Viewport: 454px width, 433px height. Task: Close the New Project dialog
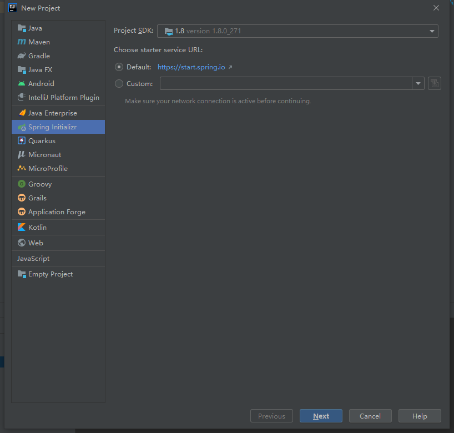(436, 8)
